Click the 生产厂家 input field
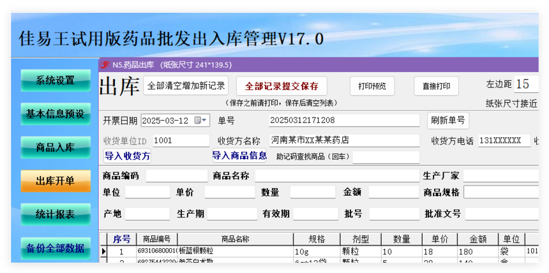 (x=501, y=175)
